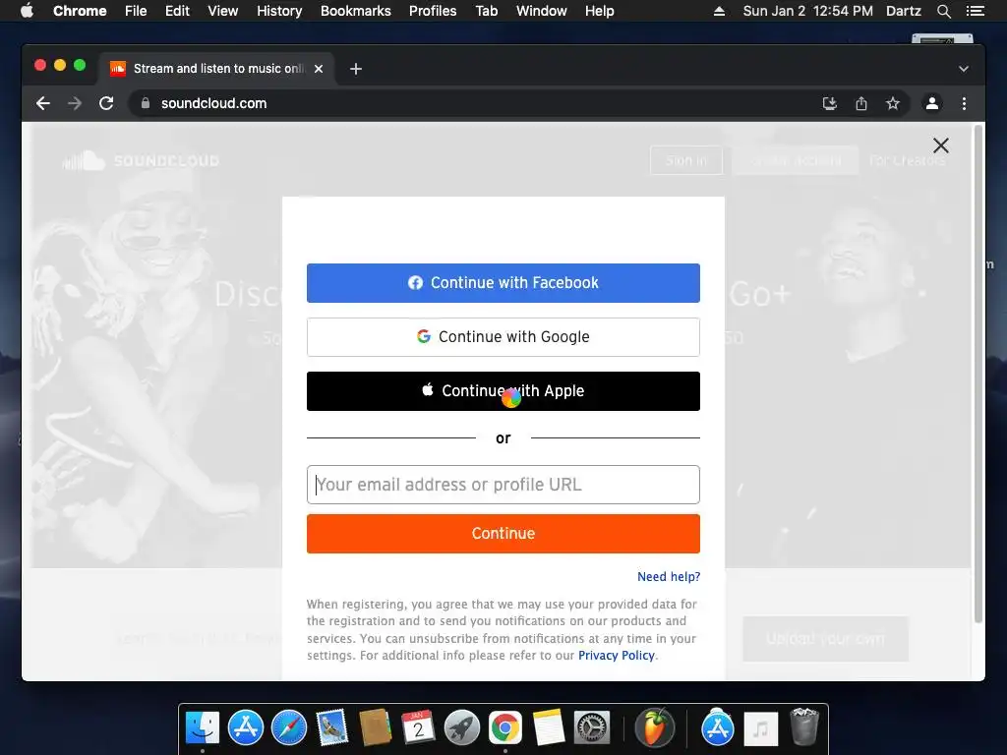Open the Privacy Policy link
Viewport: 1007px width, 755px height.
coord(616,656)
